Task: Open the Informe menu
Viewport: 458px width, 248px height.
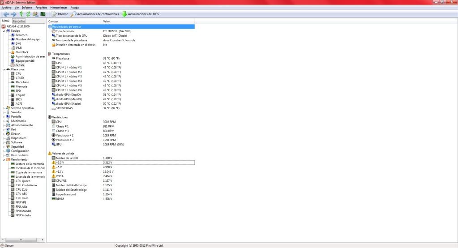Action: click(x=27, y=8)
